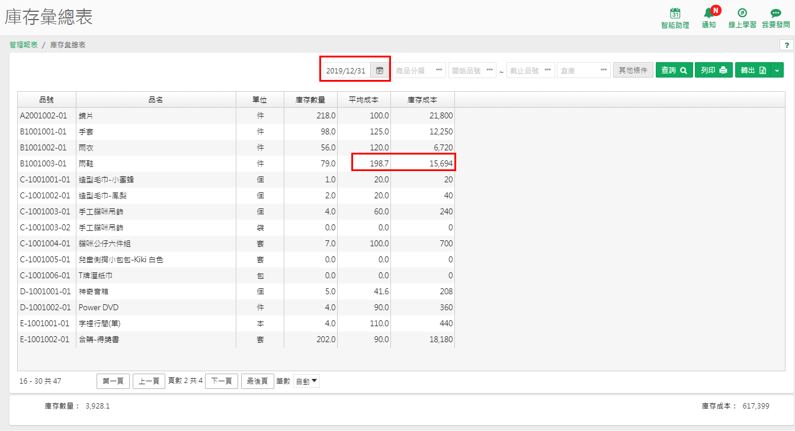Viewport: 795px width, 431px height.
Task: Click the C-1001004-01 item number
Action: pos(45,243)
